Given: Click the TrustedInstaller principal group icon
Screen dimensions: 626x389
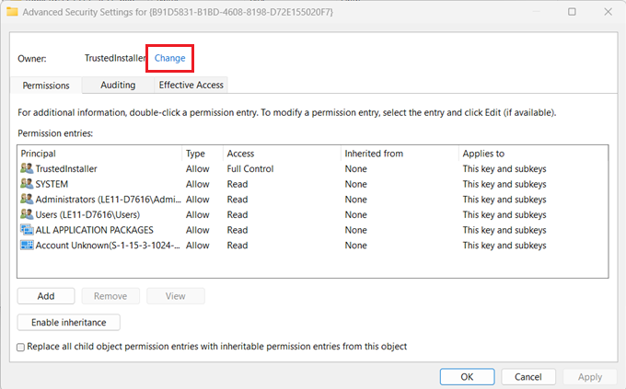Looking at the screenshot, I should pyautogui.click(x=27, y=168).
